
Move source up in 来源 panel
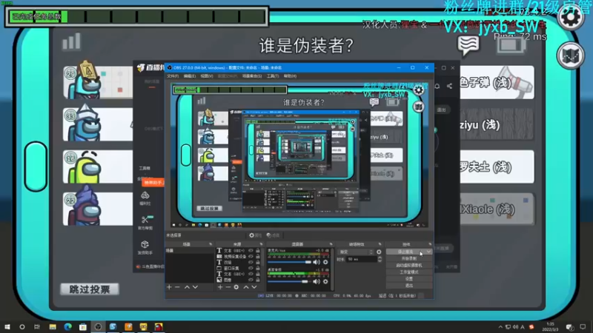coord(246,287)
